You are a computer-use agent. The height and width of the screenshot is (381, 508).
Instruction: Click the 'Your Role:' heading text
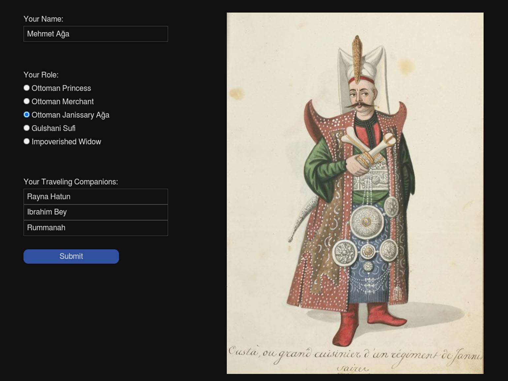tap(41, 75)
